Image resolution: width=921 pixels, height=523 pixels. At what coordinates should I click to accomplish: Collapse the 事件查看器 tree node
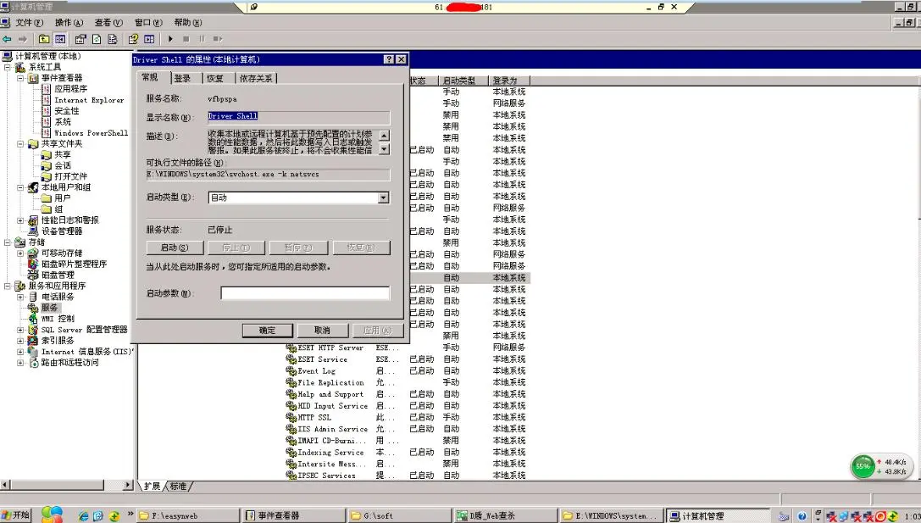20,78
